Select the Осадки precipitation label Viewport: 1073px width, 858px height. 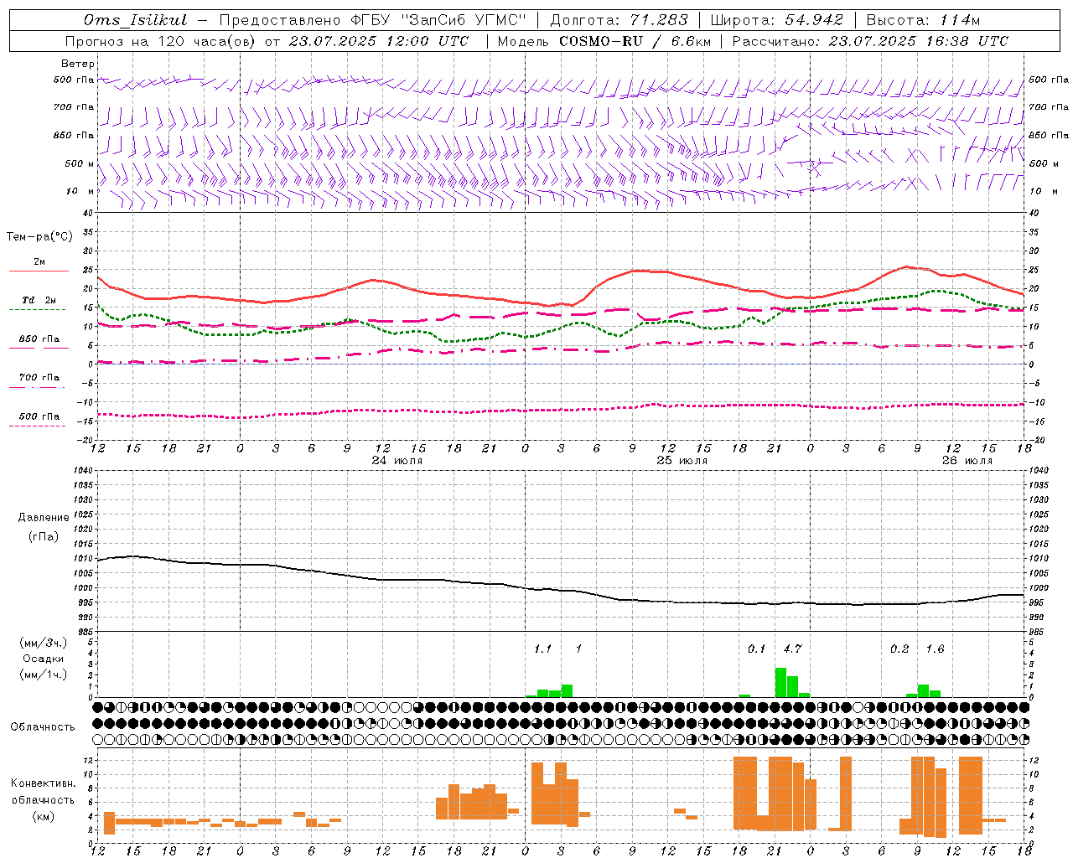(44, 659)
